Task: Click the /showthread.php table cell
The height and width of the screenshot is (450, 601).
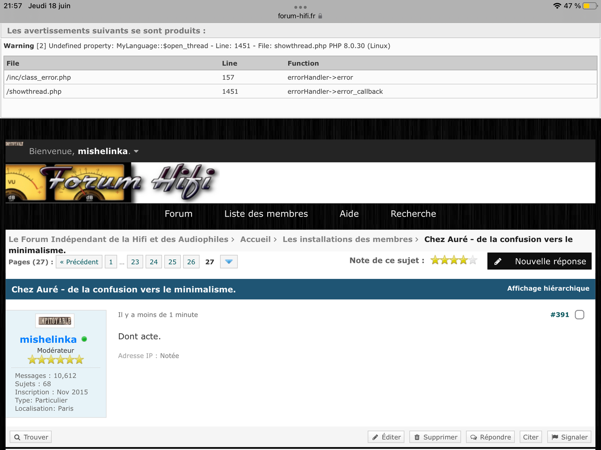Action: coord(112,91)
